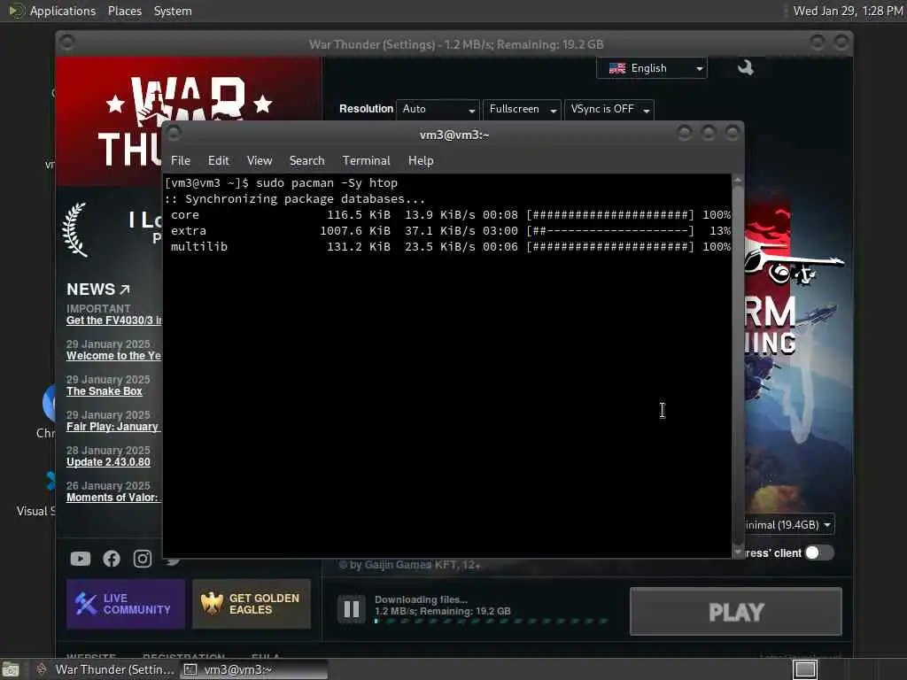Click the War Thunder taskbar icon
This screenshot has height=680, width=907.
click(x=42, y=669)
